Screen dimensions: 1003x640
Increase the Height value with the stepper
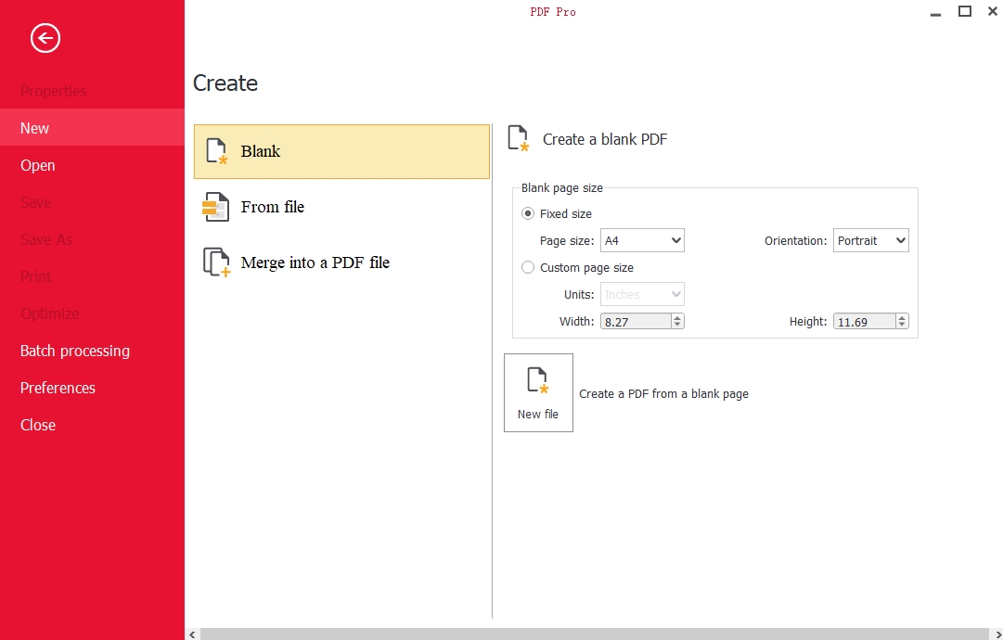click(x=899, y=317)
